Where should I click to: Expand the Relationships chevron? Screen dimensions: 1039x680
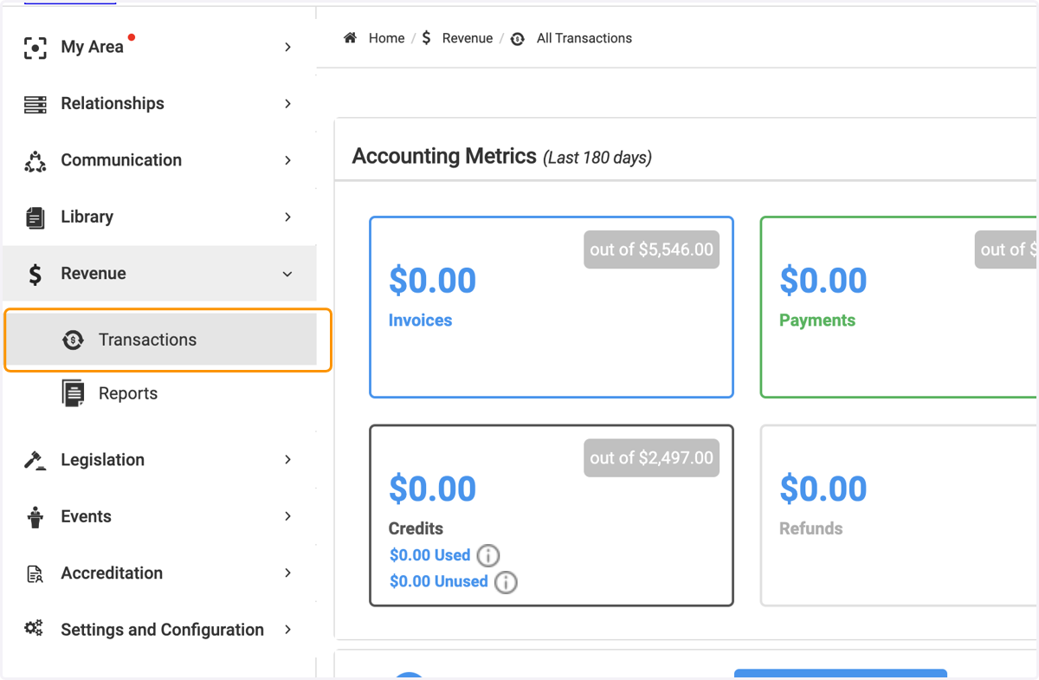click(x=288, y=104)
